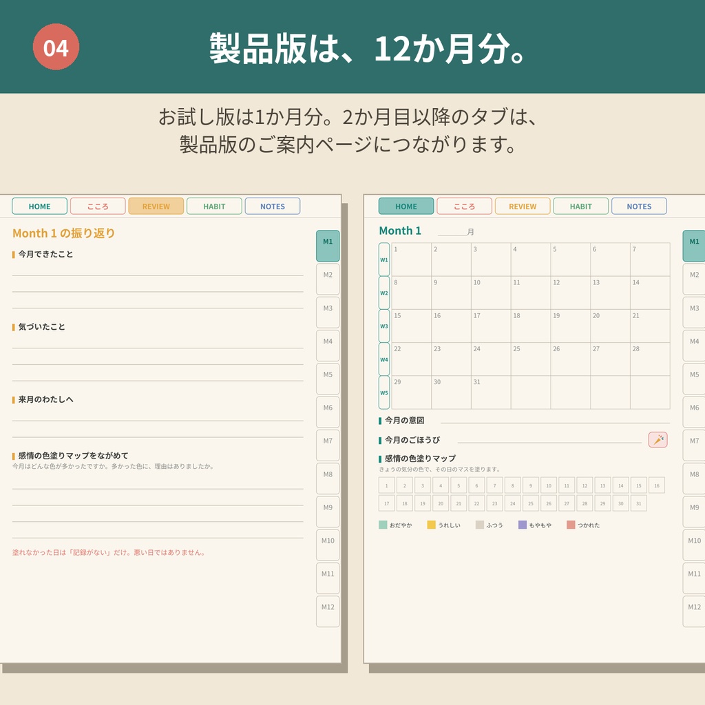Select calendar day cell 1
The height and width of the screenshot is (705, 705).
coord(412,260)
